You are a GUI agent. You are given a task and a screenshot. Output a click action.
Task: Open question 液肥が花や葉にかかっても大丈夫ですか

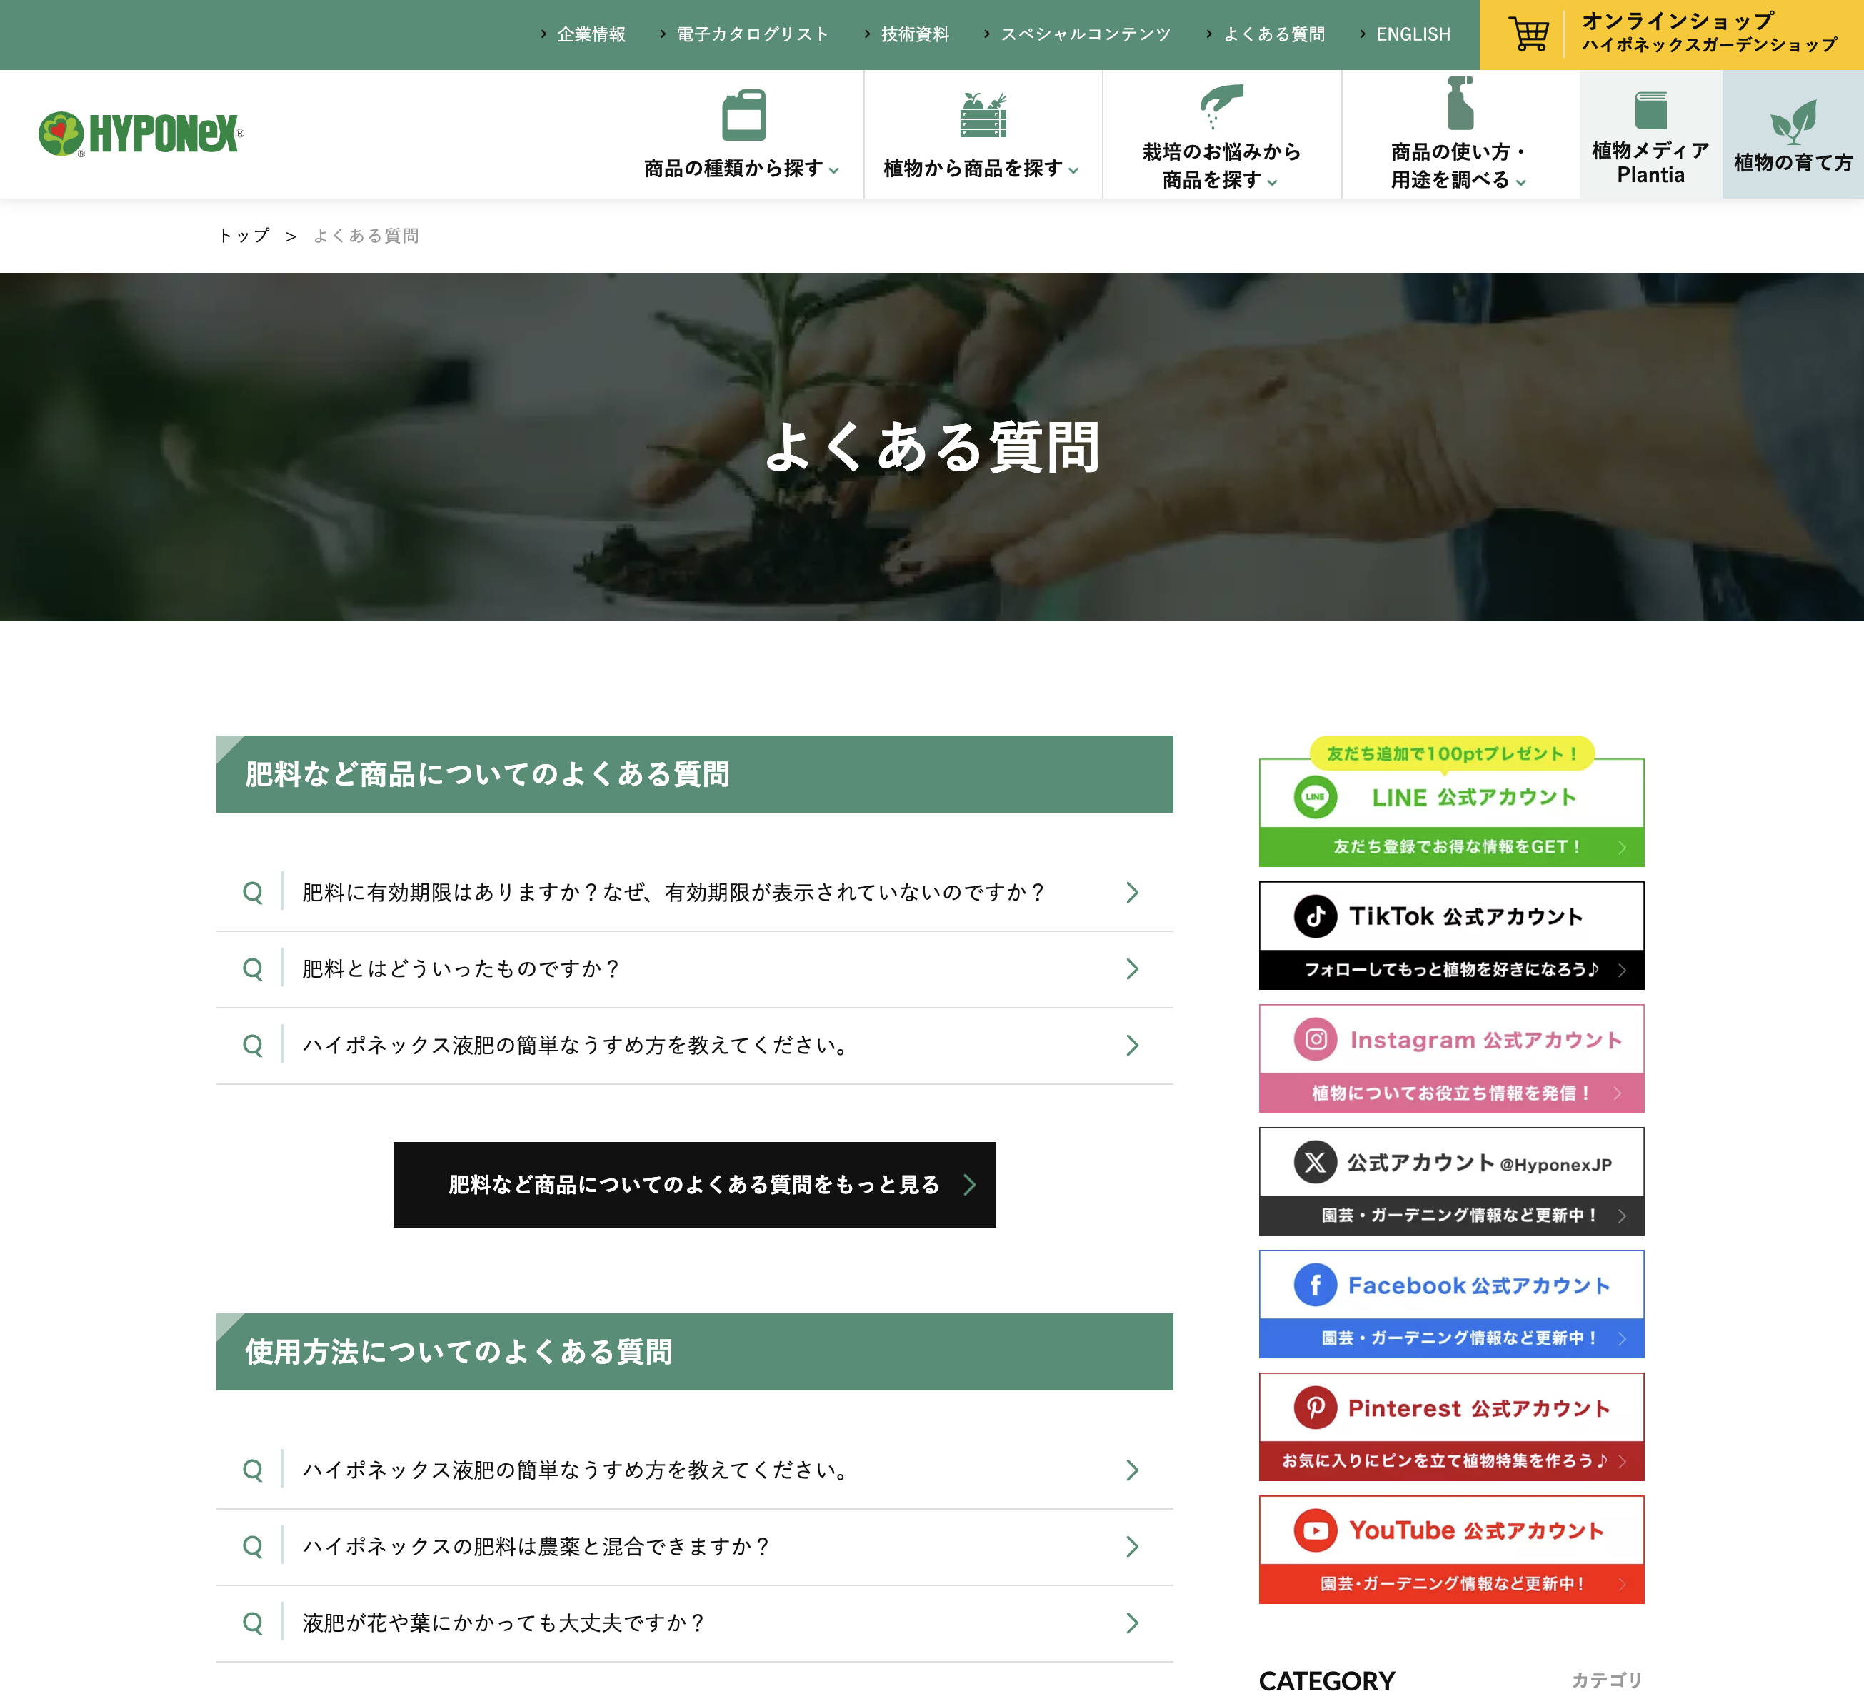[694, 1623]
